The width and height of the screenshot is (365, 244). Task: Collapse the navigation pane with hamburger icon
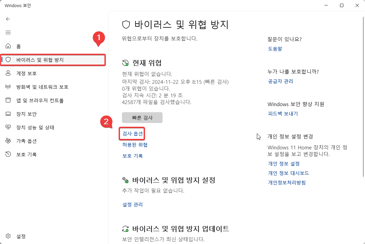[8, 32]
